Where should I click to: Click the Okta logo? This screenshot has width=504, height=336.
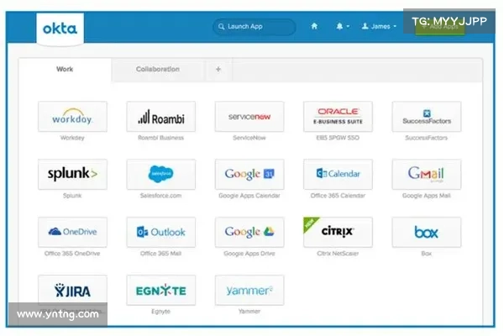point(60,29)
